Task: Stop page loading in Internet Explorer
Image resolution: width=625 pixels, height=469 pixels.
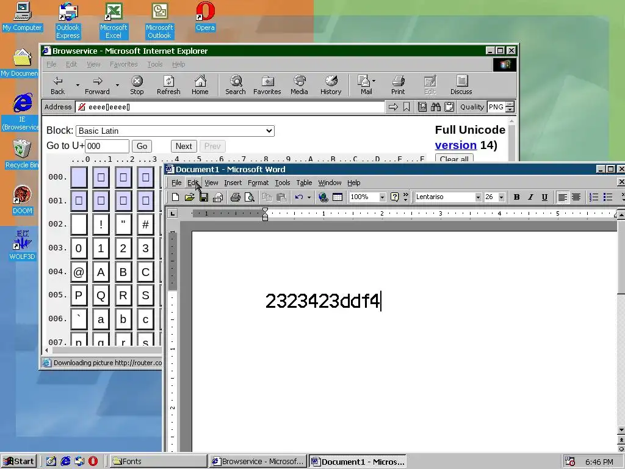Action: tap(137, 85)
